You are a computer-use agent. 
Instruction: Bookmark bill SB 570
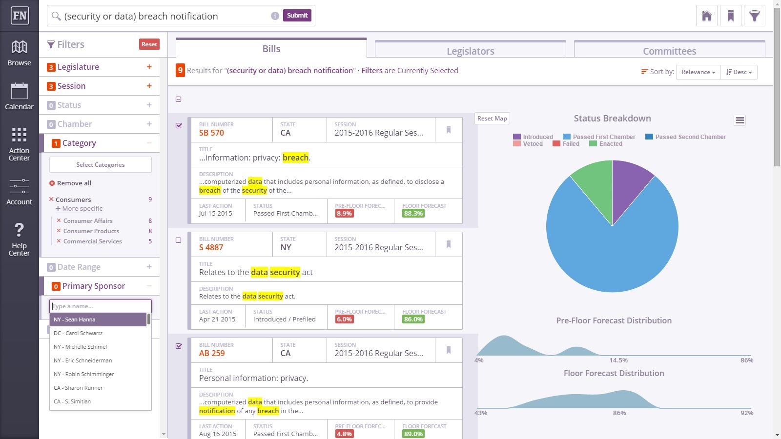449,130
